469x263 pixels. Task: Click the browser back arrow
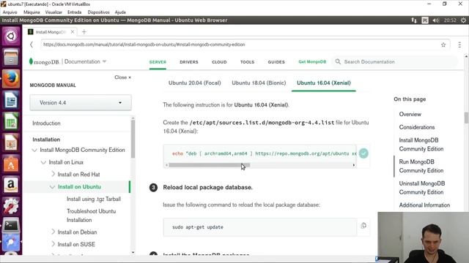32,45
